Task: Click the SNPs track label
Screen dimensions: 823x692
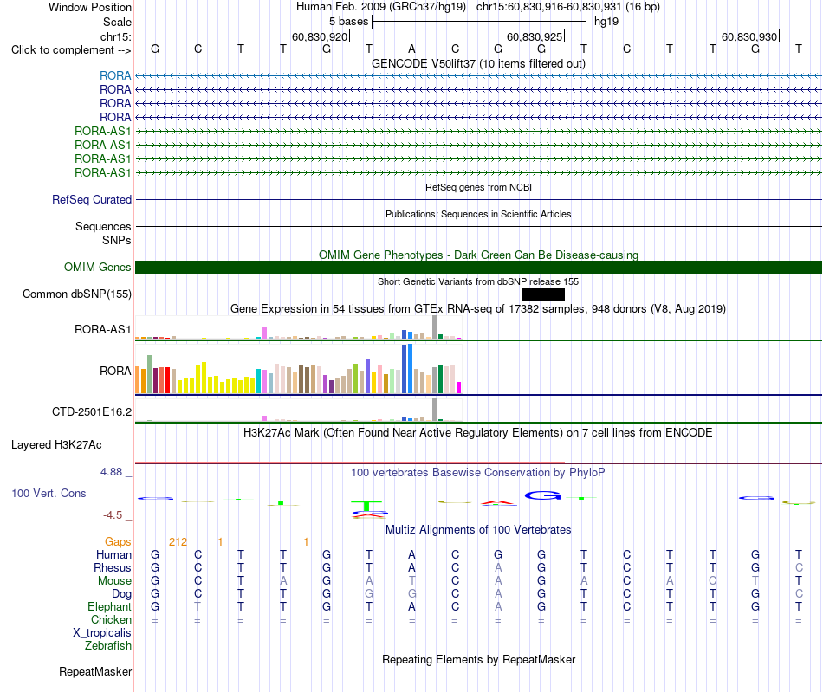Action: click(x=117, y=240)
